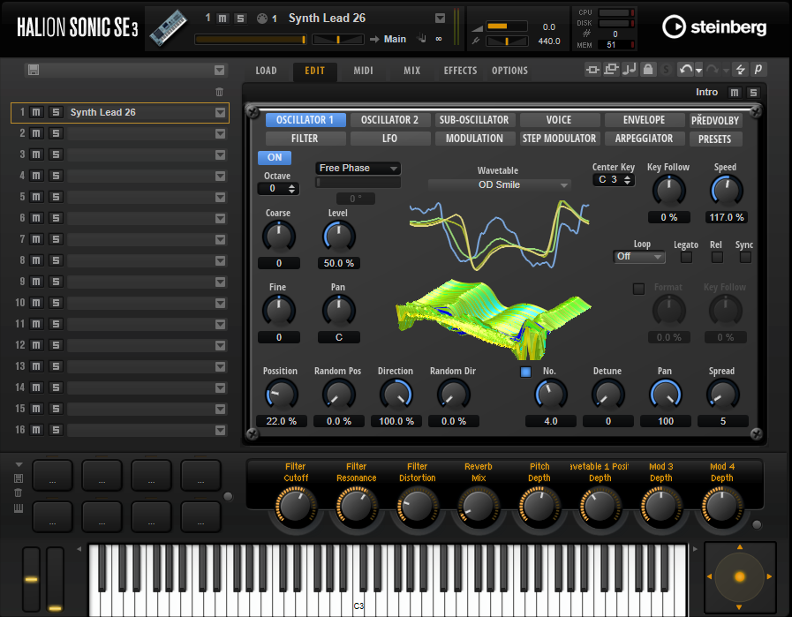Enable the Sync checkbox
This screenshot has width=792, height=617.
coord(745,257)
